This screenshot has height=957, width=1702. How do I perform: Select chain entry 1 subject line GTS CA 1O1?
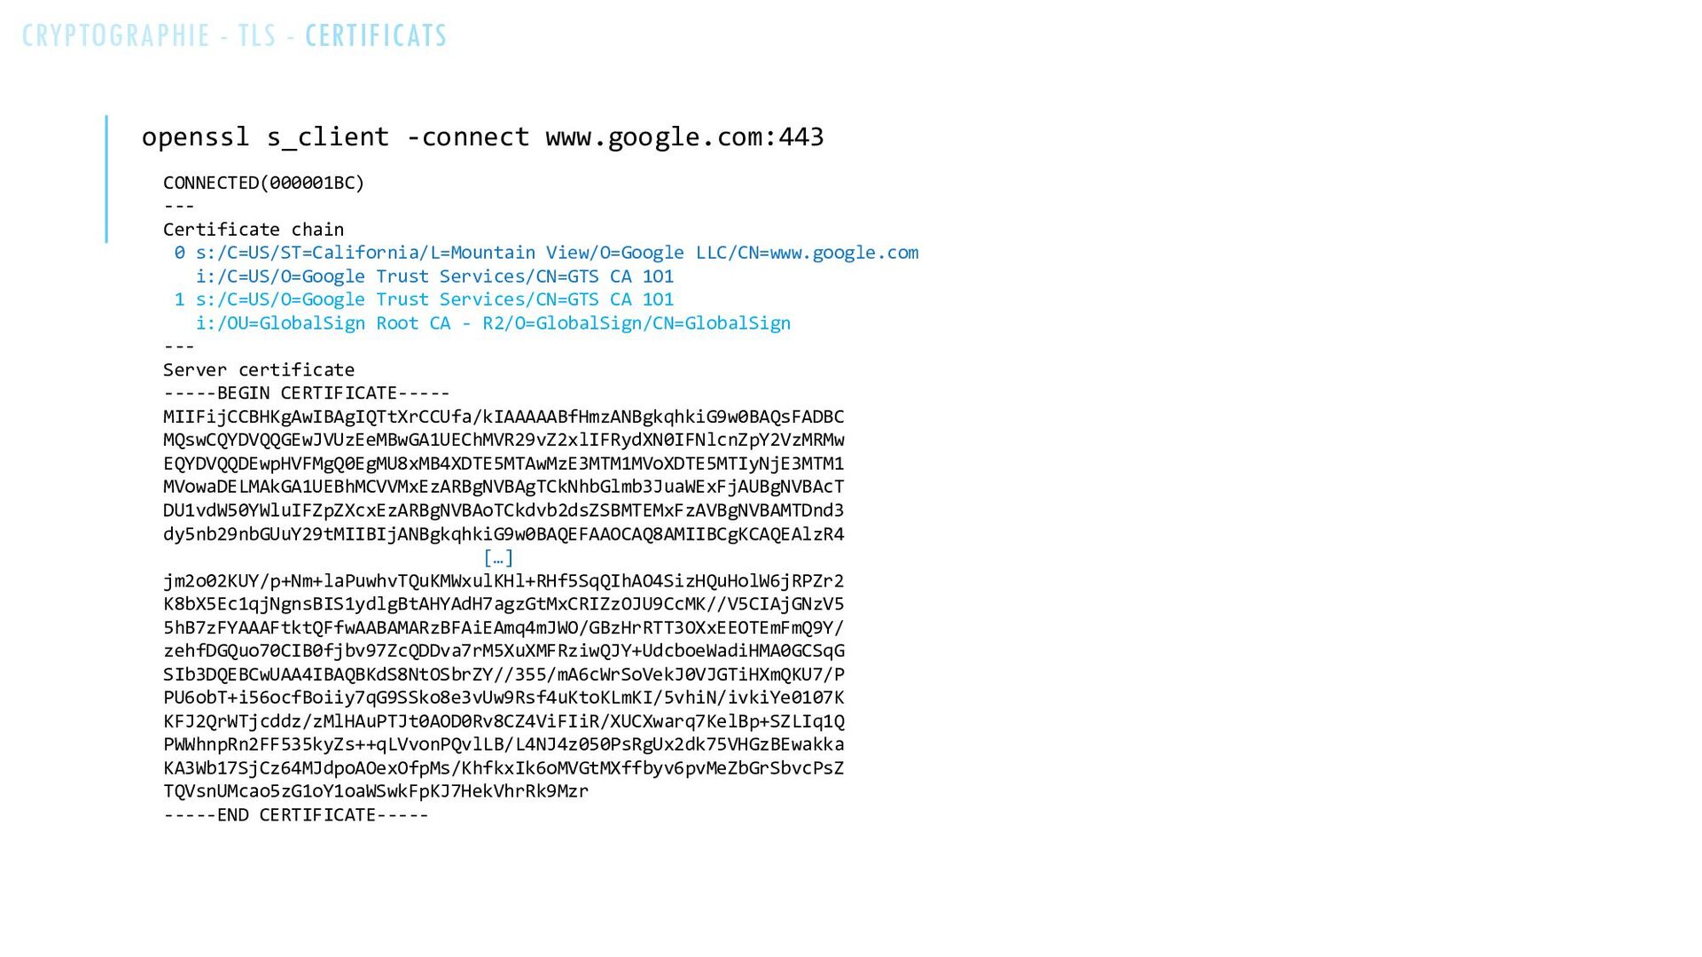pyautogui.click(x=425, y=300)
